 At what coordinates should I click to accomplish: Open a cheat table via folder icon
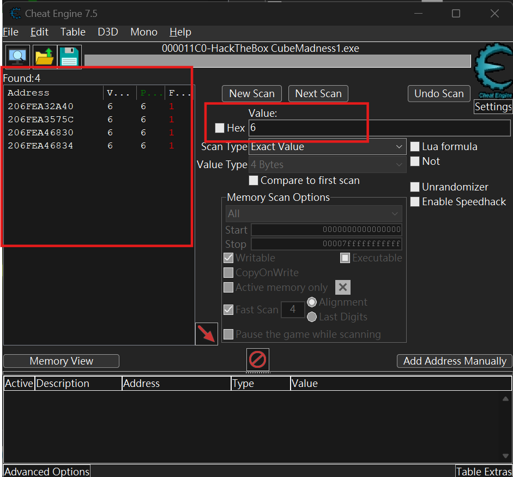tap(45, 57)
